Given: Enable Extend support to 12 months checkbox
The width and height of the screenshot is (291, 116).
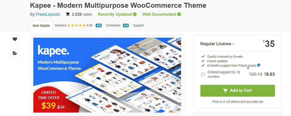Looking at the screenshot, I should [x=203, y=74].
